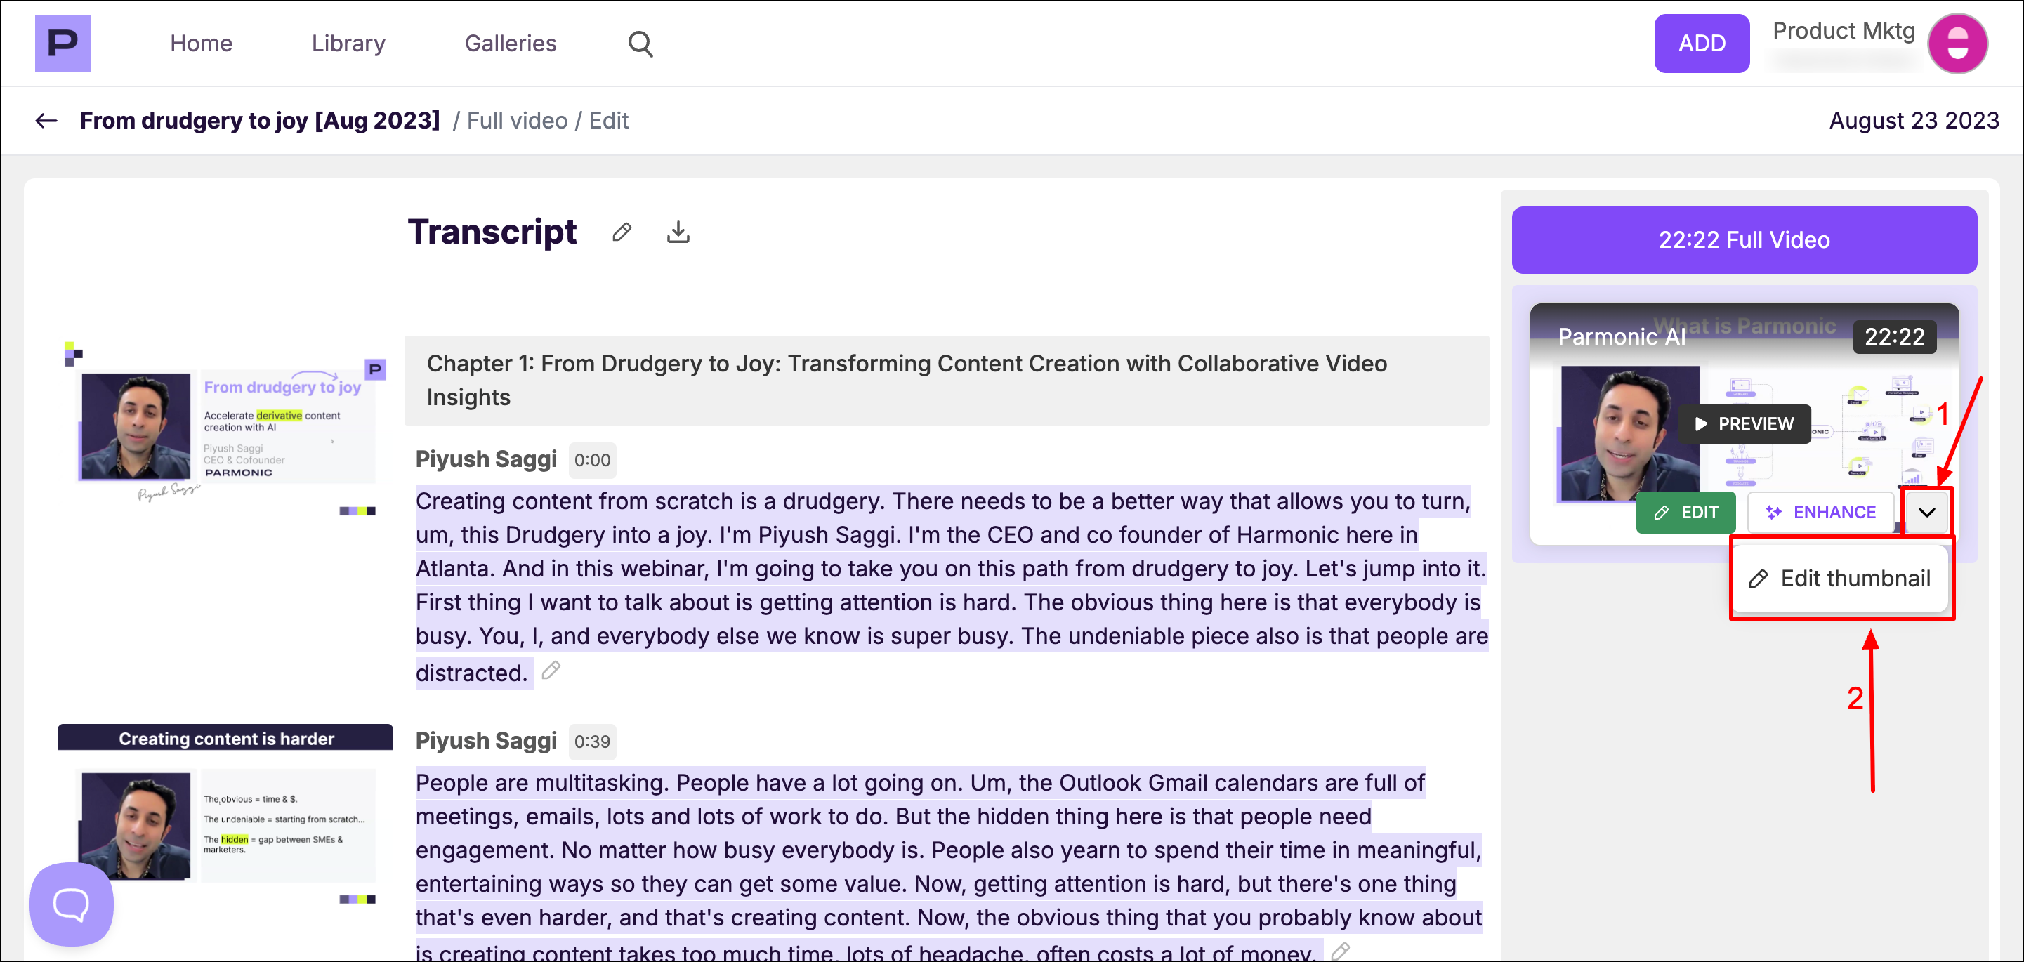Expand the chevron dropdown next to ENHANCE

1926,512
